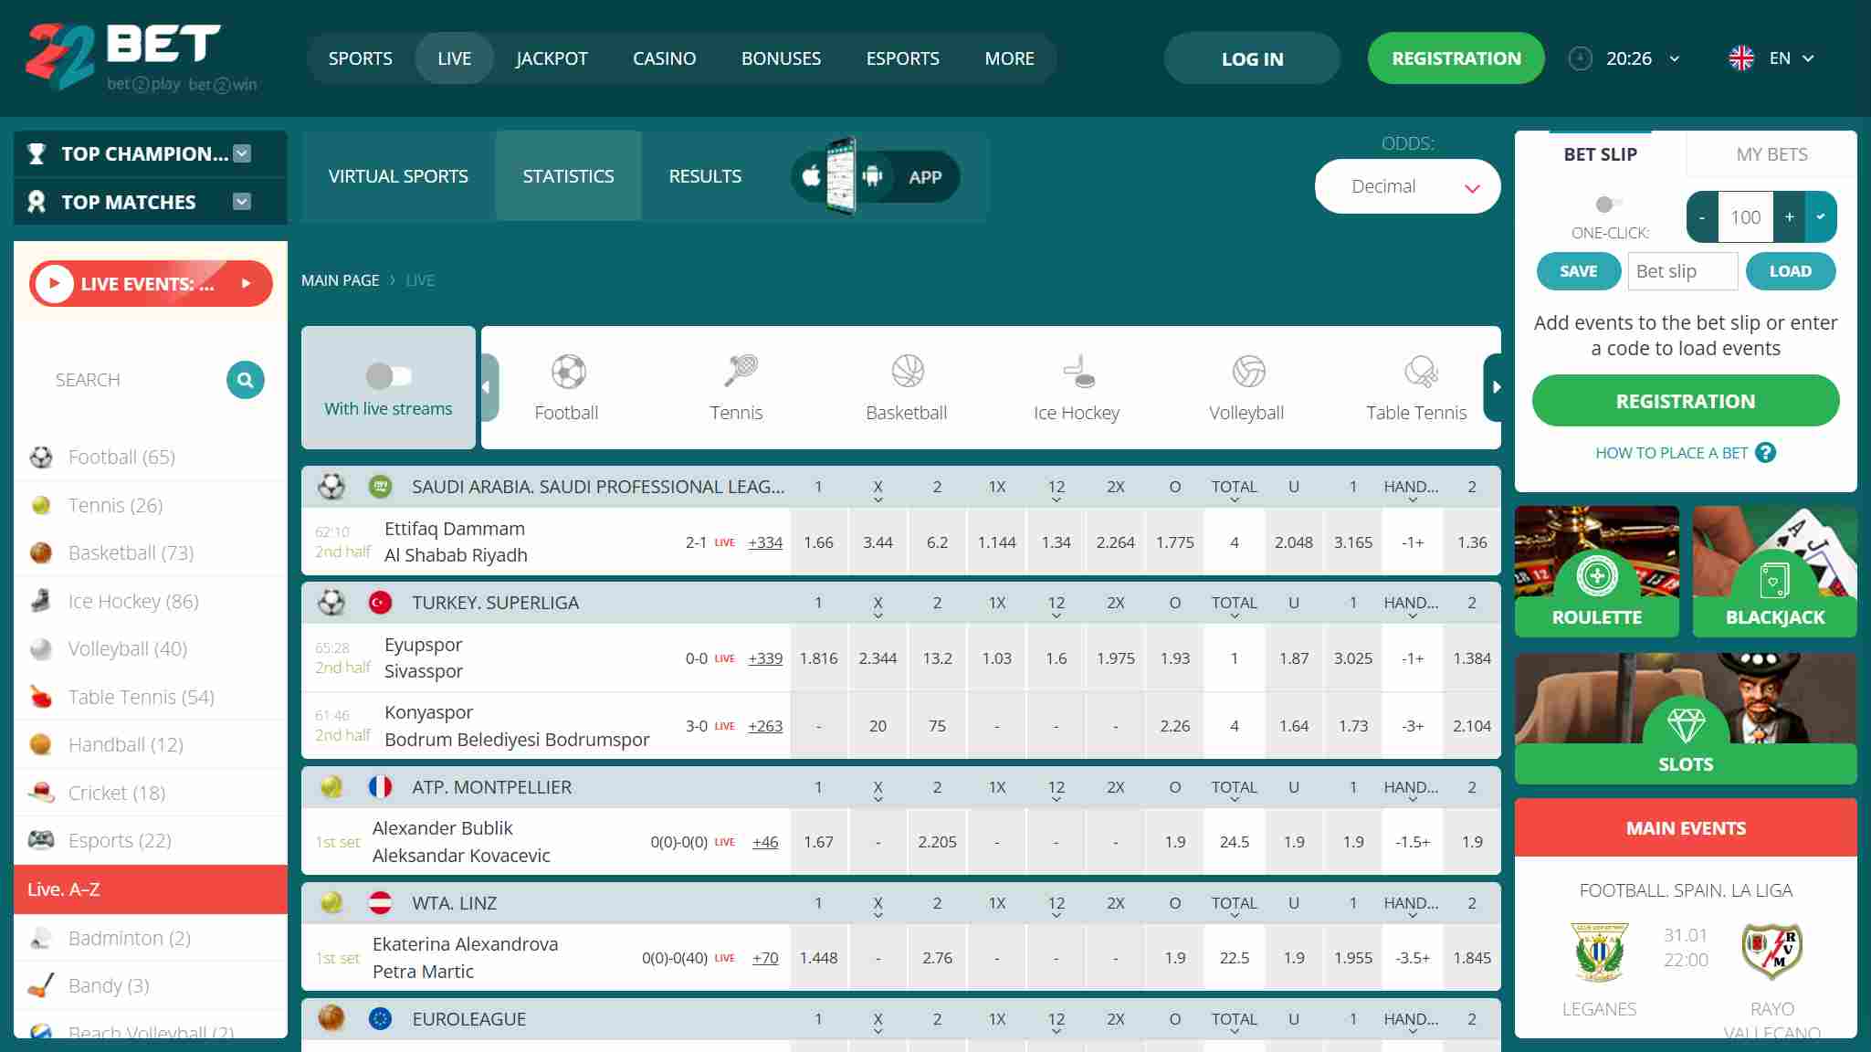Click the UK flag language icon
The image size is (1871, 1052).
[1741, 58]
